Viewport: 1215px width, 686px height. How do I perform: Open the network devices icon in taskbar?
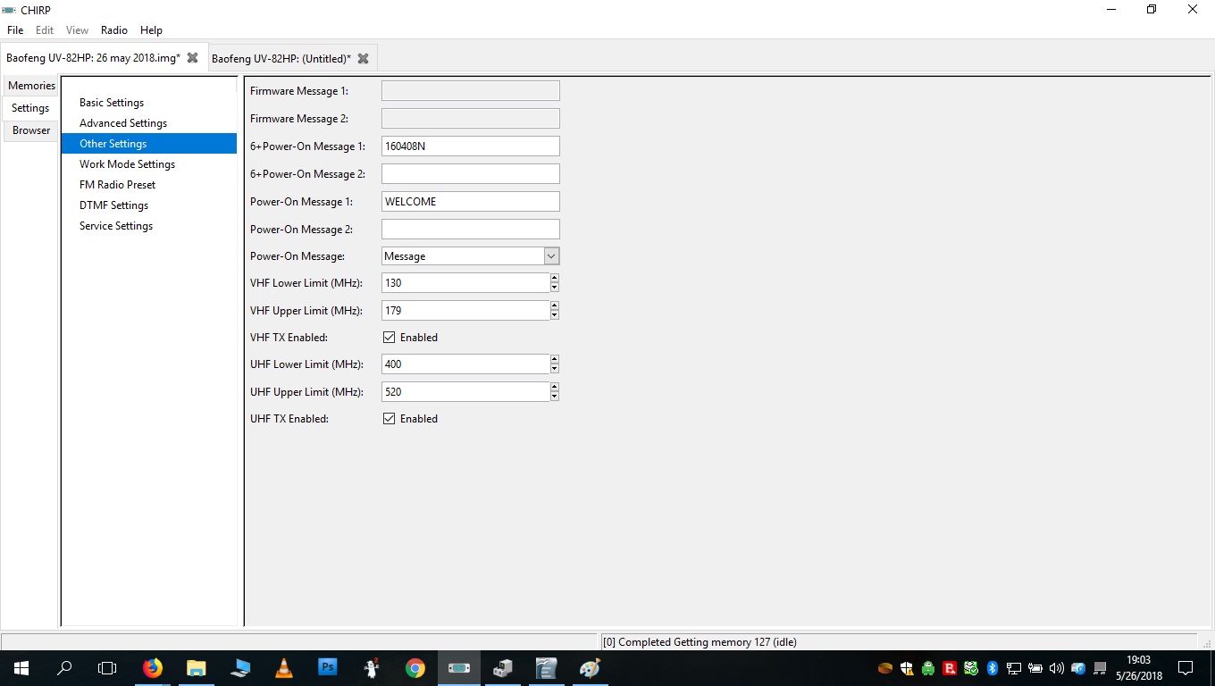502,667
